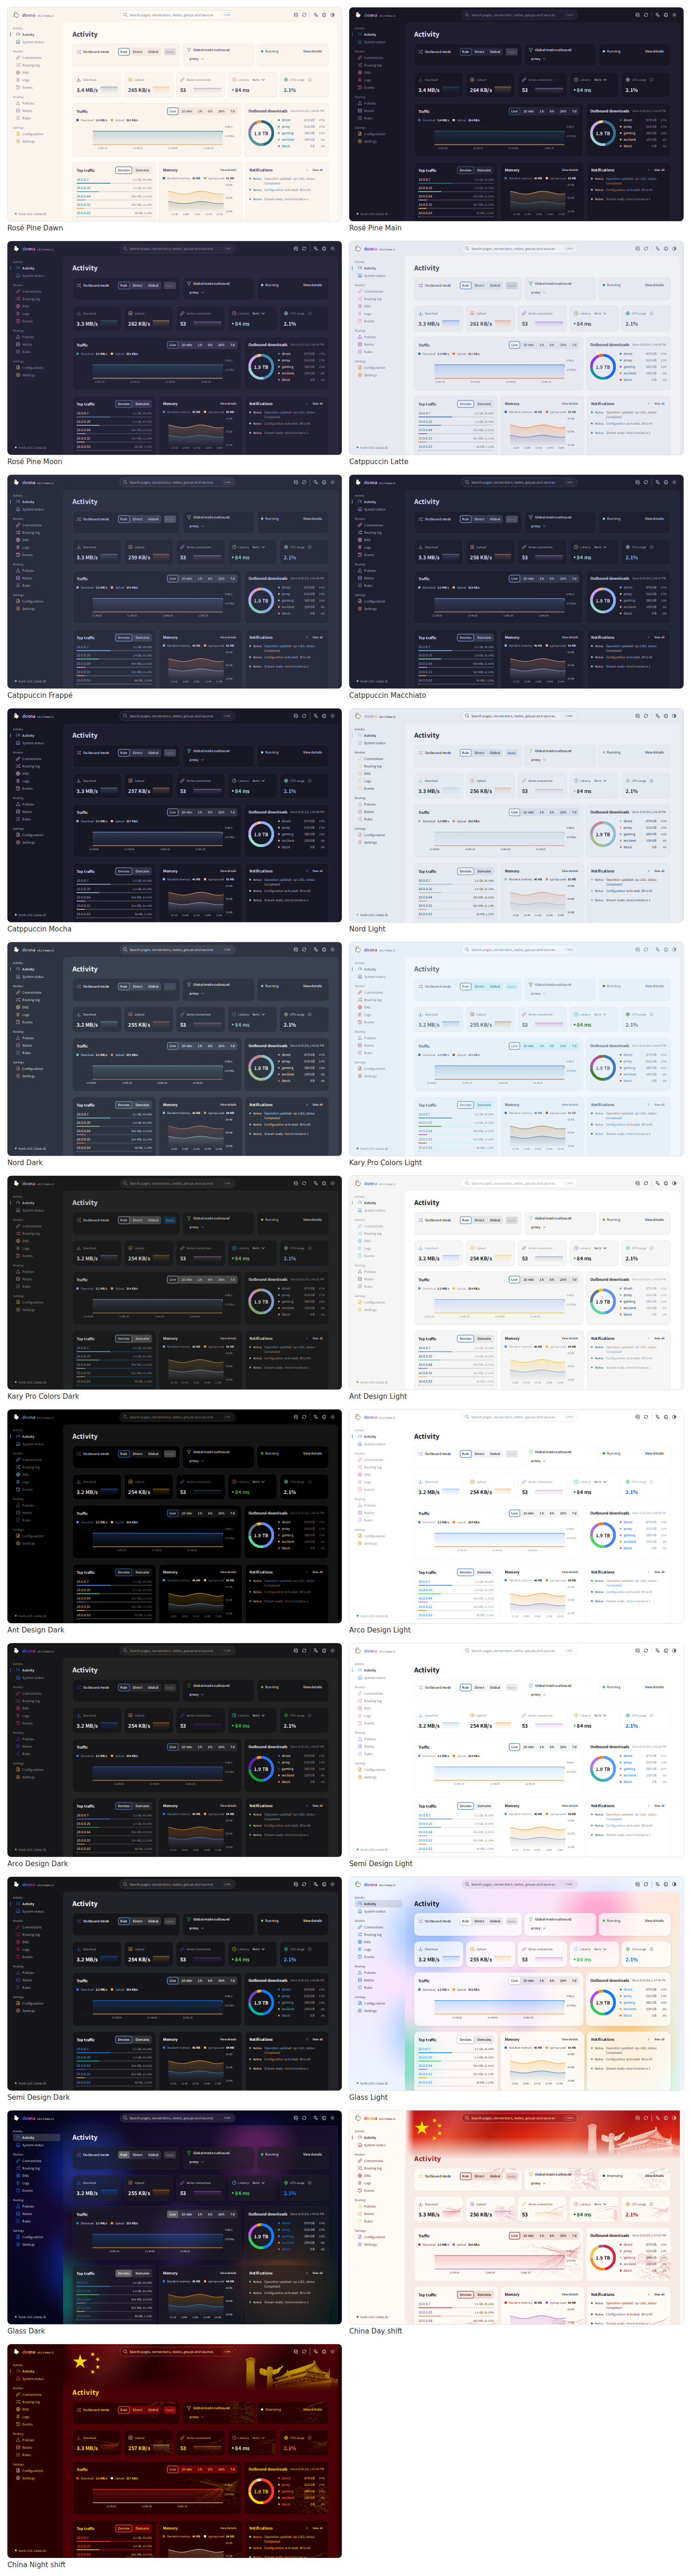The height and width of the screenshot is (2576, 691).
Task: Select Direct outbound mode in Rosé Pine Dawn
Action: 138,51
